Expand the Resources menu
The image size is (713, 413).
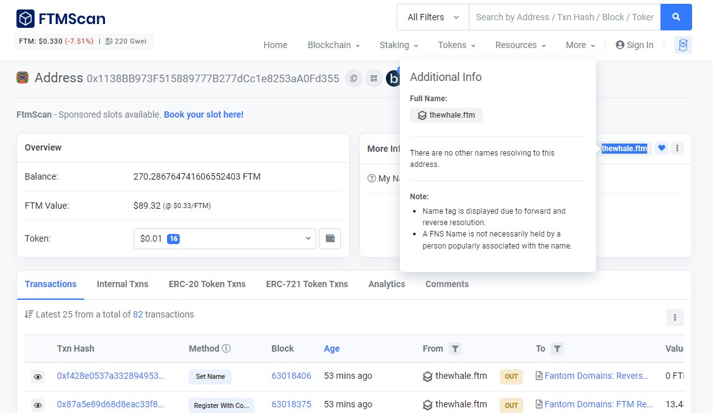(520, 45)
